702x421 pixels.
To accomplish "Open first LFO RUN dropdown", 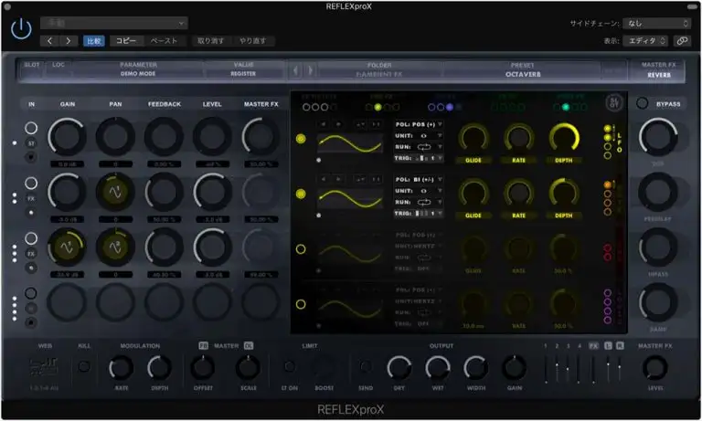I will (x=419, y=147).
